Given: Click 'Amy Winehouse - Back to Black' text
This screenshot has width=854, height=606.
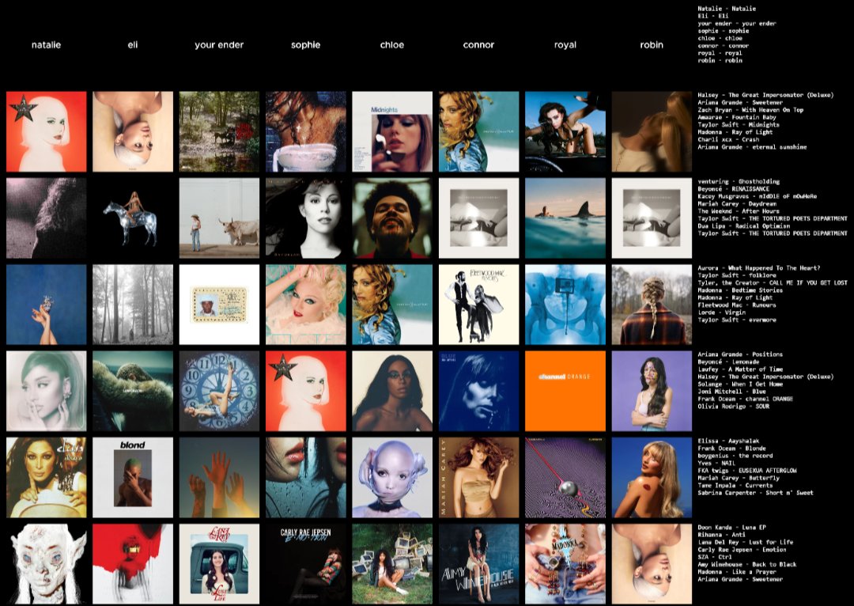Looking at the screenshot, I should 747,565.
